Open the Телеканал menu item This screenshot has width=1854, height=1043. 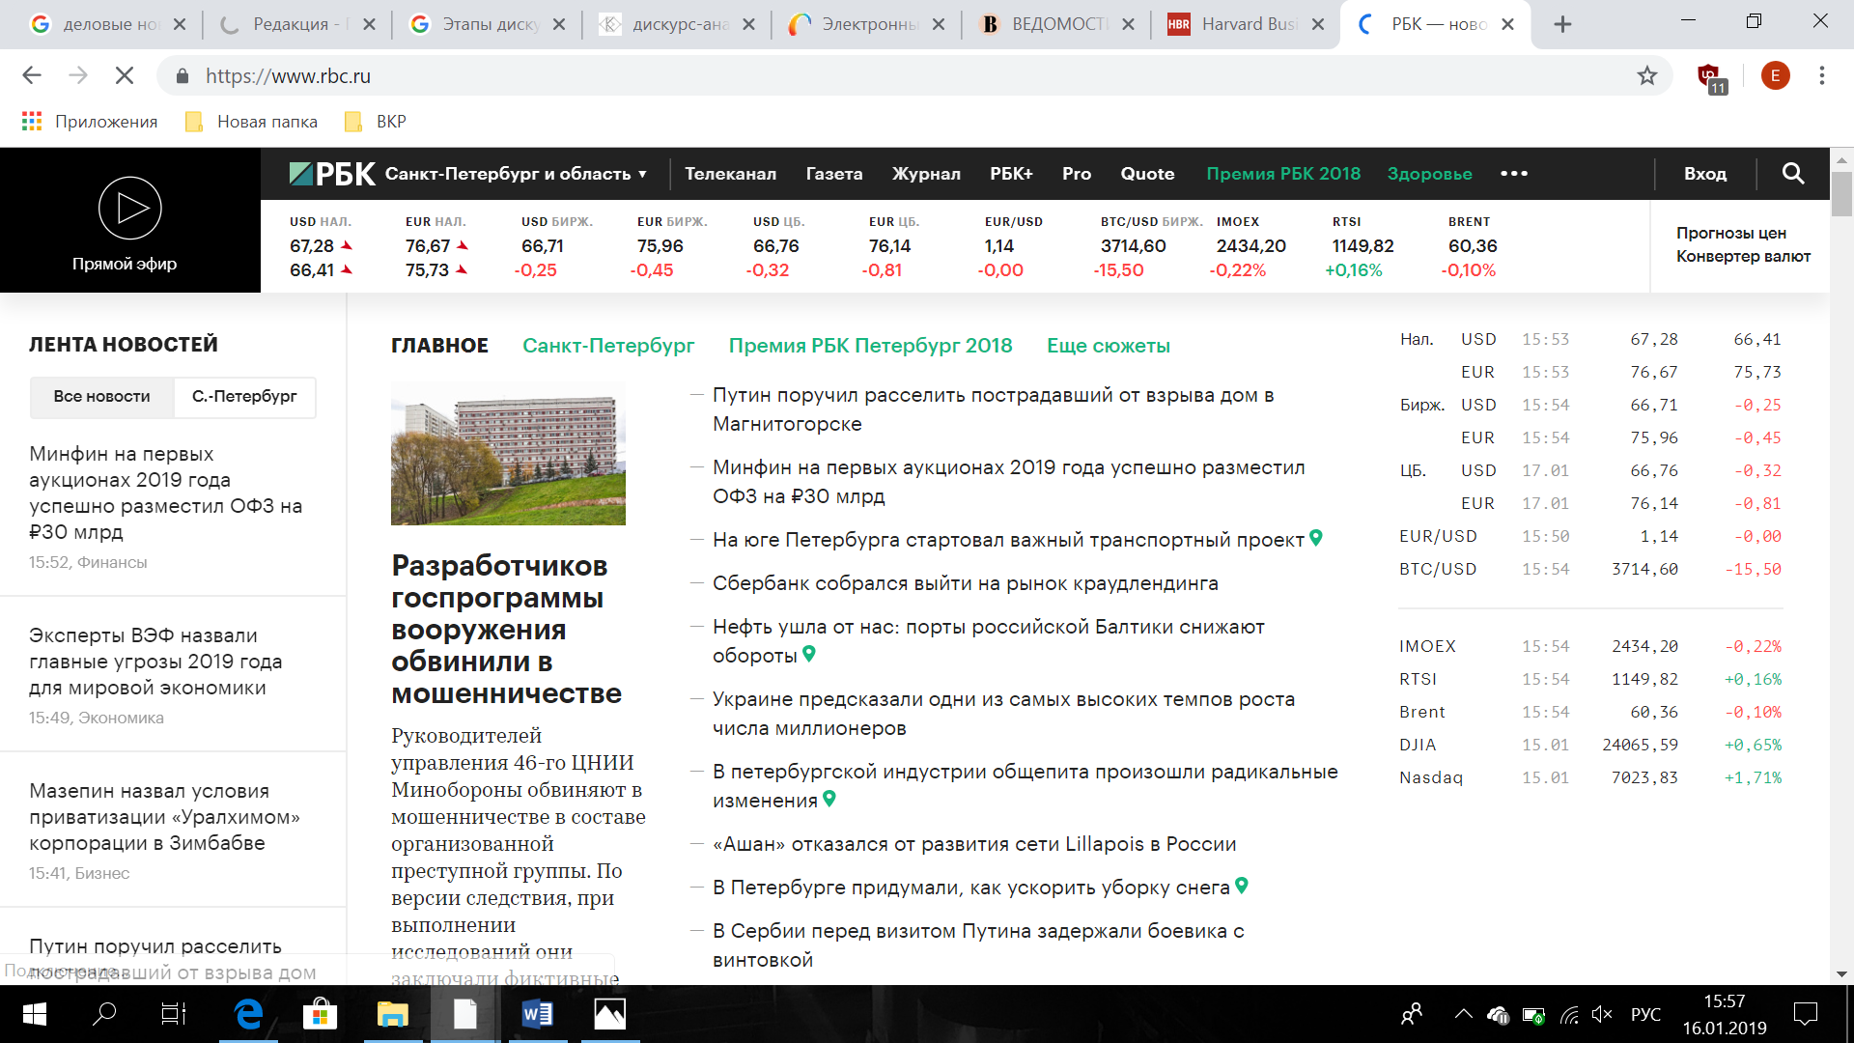(730, 174)
